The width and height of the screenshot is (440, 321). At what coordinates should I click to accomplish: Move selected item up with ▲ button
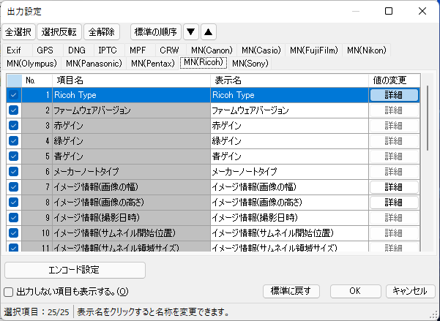pos(208,32)
